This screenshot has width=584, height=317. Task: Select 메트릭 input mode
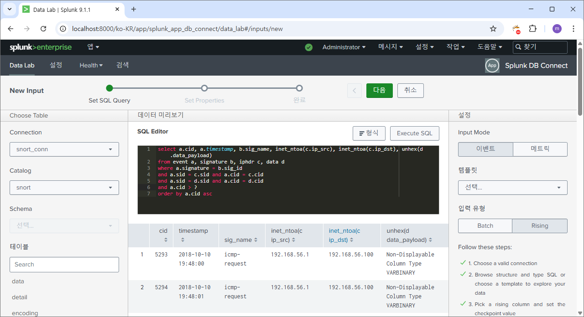(x=540, y=149)
